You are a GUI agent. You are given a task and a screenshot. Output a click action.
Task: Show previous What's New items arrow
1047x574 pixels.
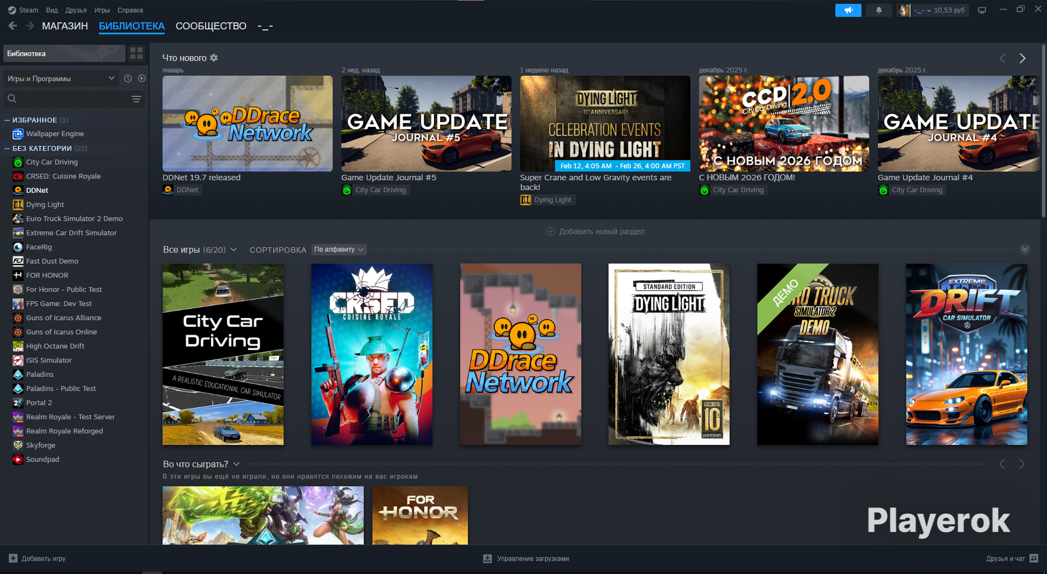[1003, 58]
